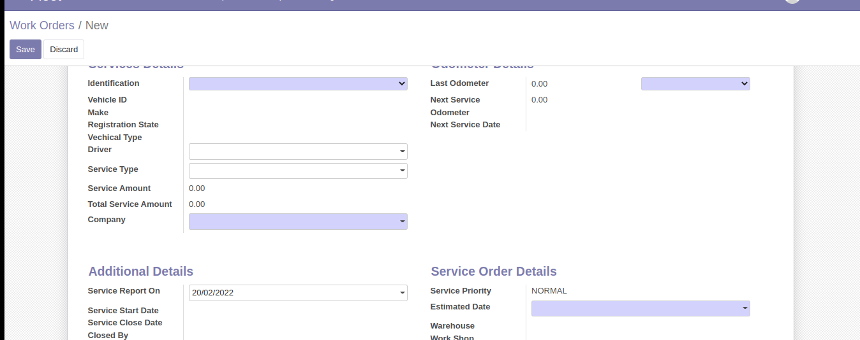
Task: Click the Estimated Date input field
Action: click(636, 309)
